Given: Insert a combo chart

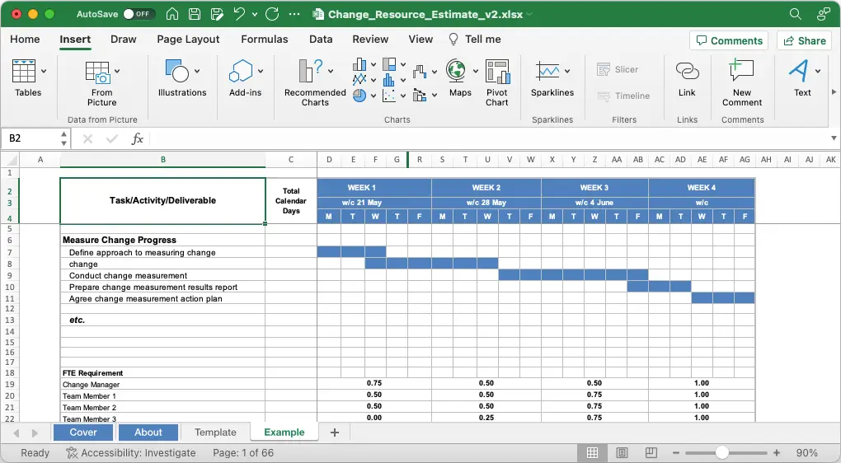Looking at the screenshot, I should point(420,96).
